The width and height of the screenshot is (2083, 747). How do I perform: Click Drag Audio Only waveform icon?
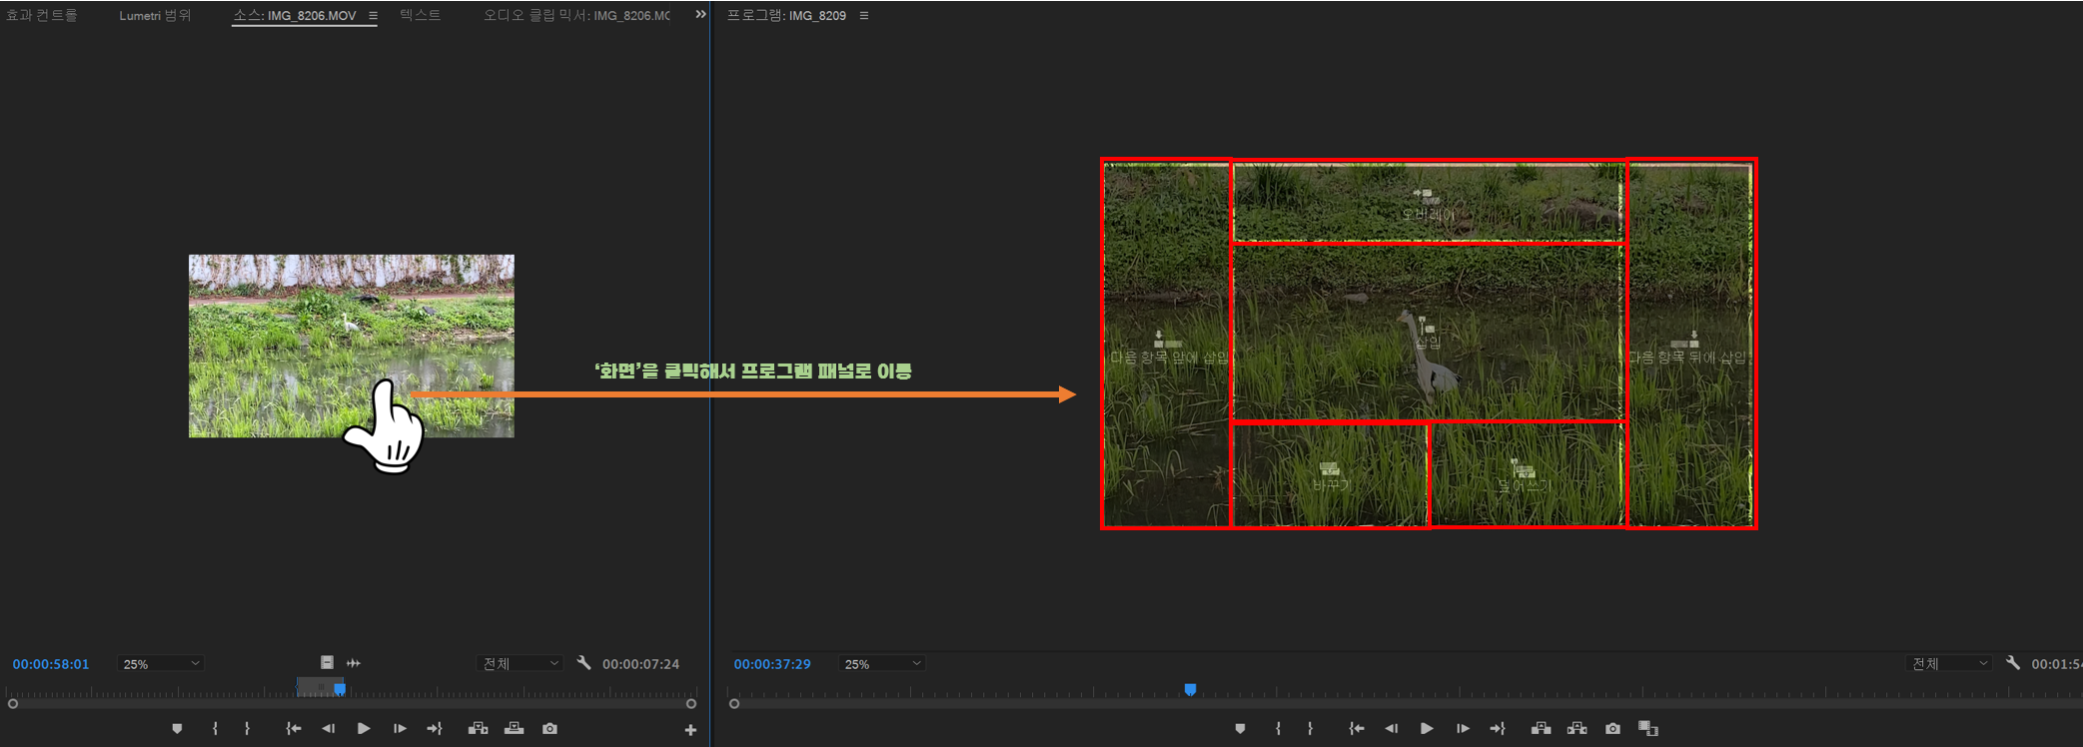point(354,662)
